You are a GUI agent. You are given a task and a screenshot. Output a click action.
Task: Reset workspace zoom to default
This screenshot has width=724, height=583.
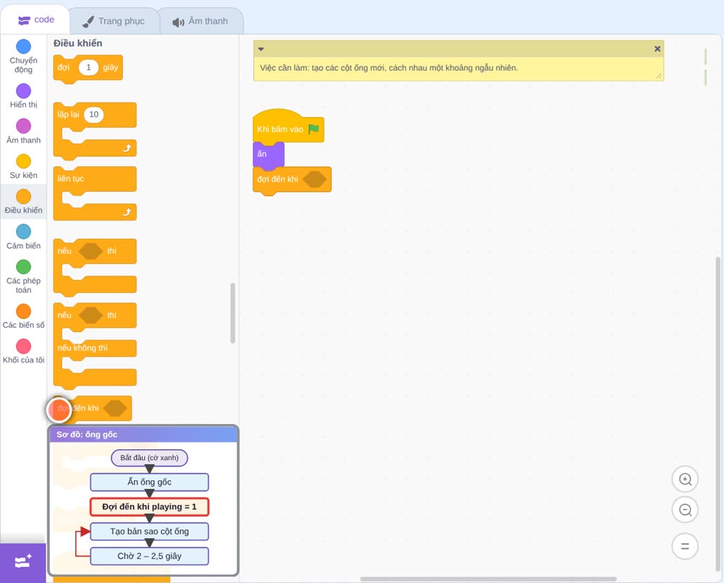(685, 546)
